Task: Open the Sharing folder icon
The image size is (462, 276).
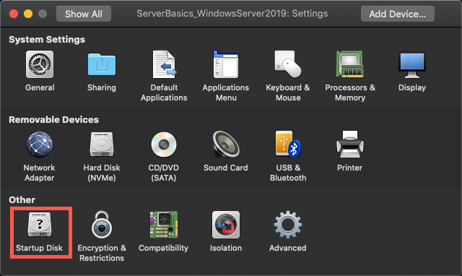Action: click(102, 64)
